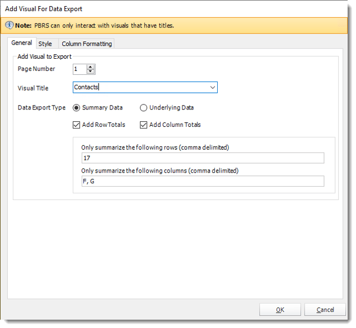Click the 'Add Visual For Data Export' title
Image resolution: width=356 pixels, height=328 pixels.
pyautogui.click(x=44, y=9)
